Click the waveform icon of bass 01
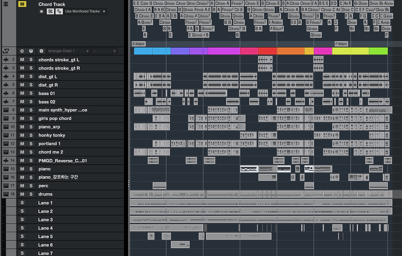Screen dimensions: 402x256 tap(6, 93)
